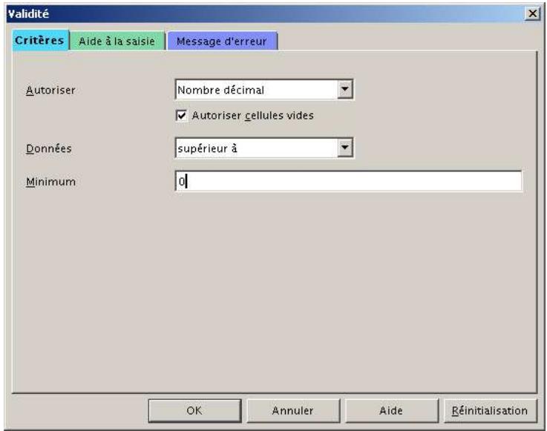The width and height of the screenshot is (547, 431).
Task: Open help with the Aide button
Action: [391, 410]
